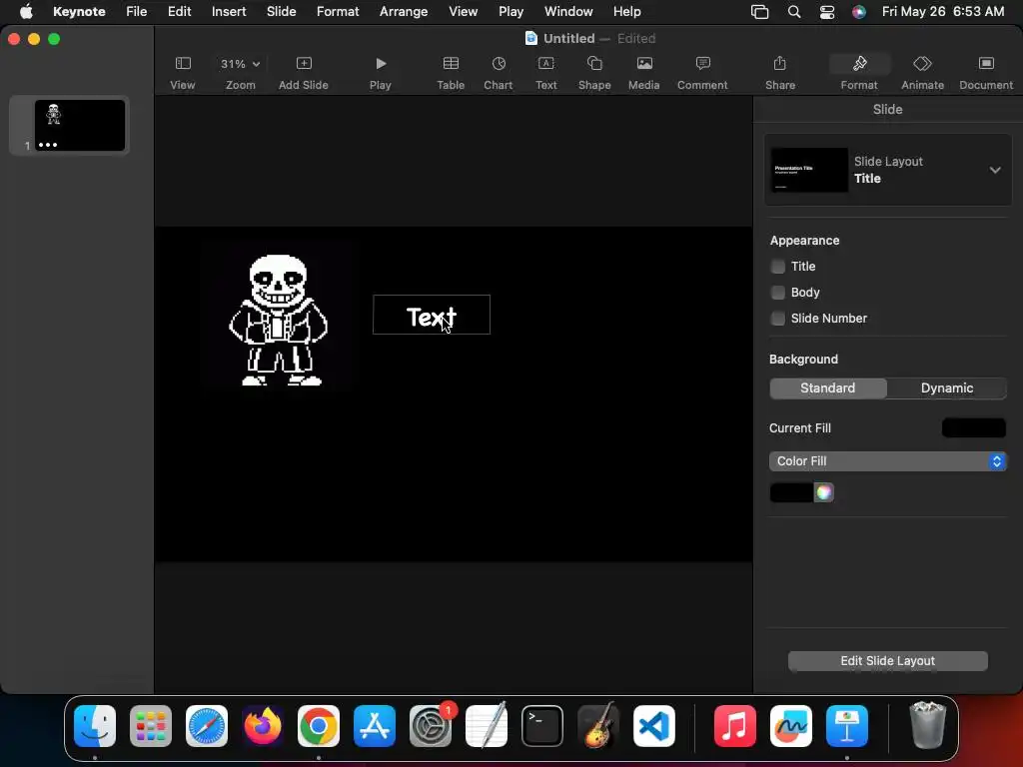
Task: Open GarageBand from the Dock
Action: point(598,726)
